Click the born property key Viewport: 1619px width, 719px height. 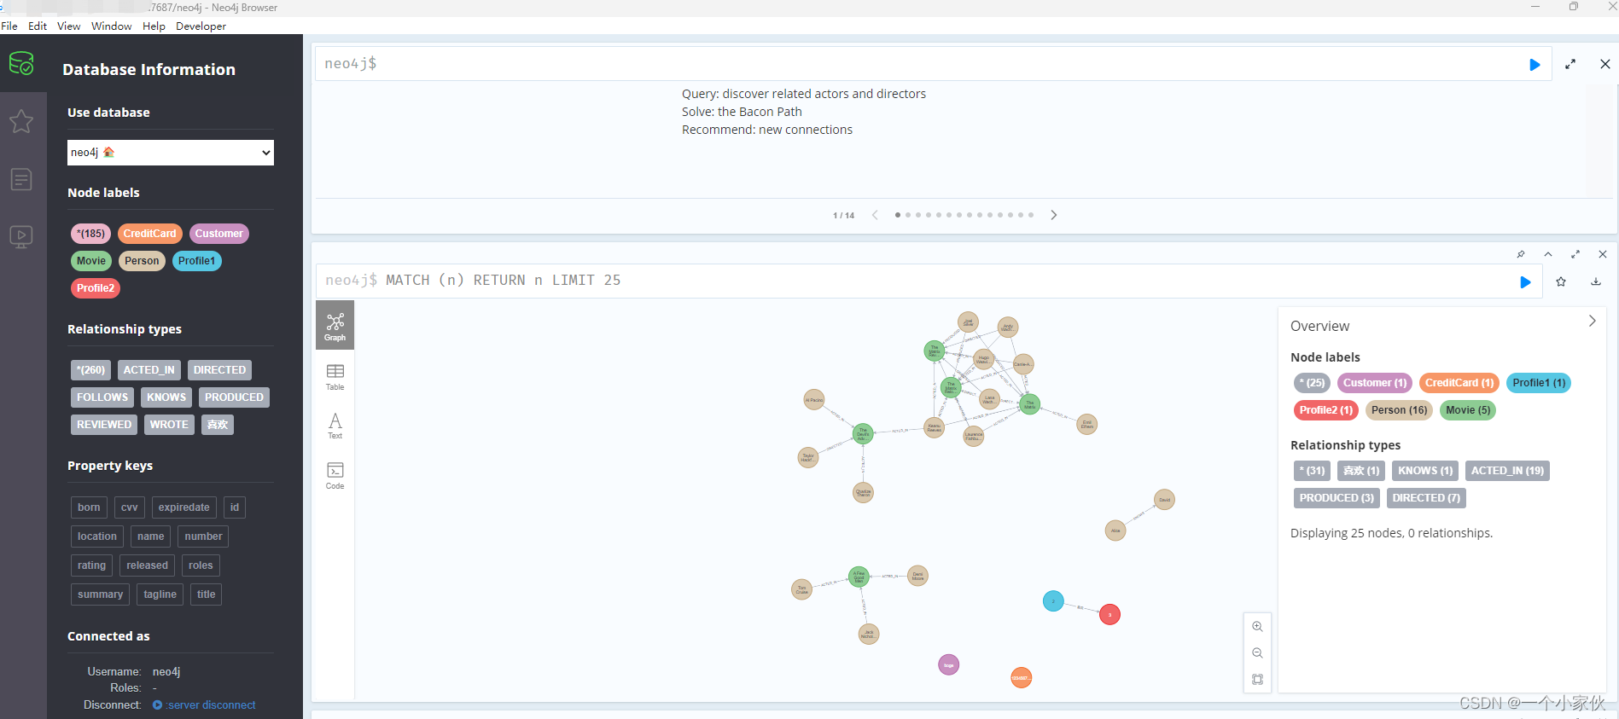(89, 507)
